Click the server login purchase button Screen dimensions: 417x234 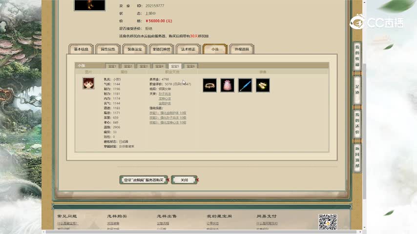pos(144,180)
